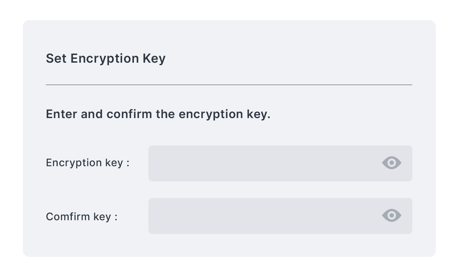Image resolution: width=458 pixels, height=277 pixels.
Task: Show the Encryption key field's characters
Action: pyautogui.click(x=391, y=163)
